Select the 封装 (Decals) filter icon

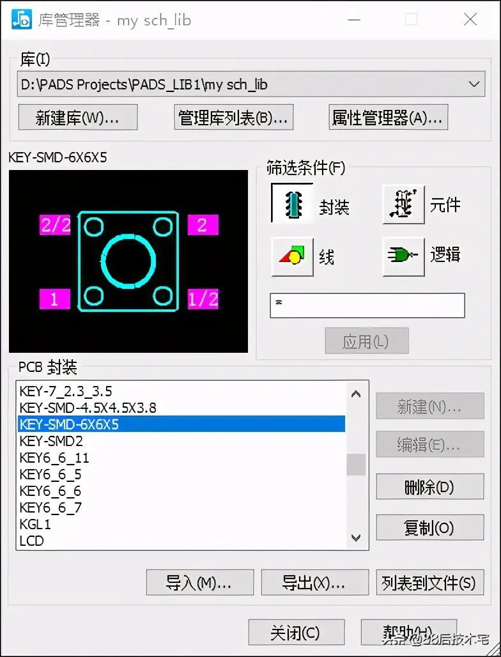pos(293,204)
